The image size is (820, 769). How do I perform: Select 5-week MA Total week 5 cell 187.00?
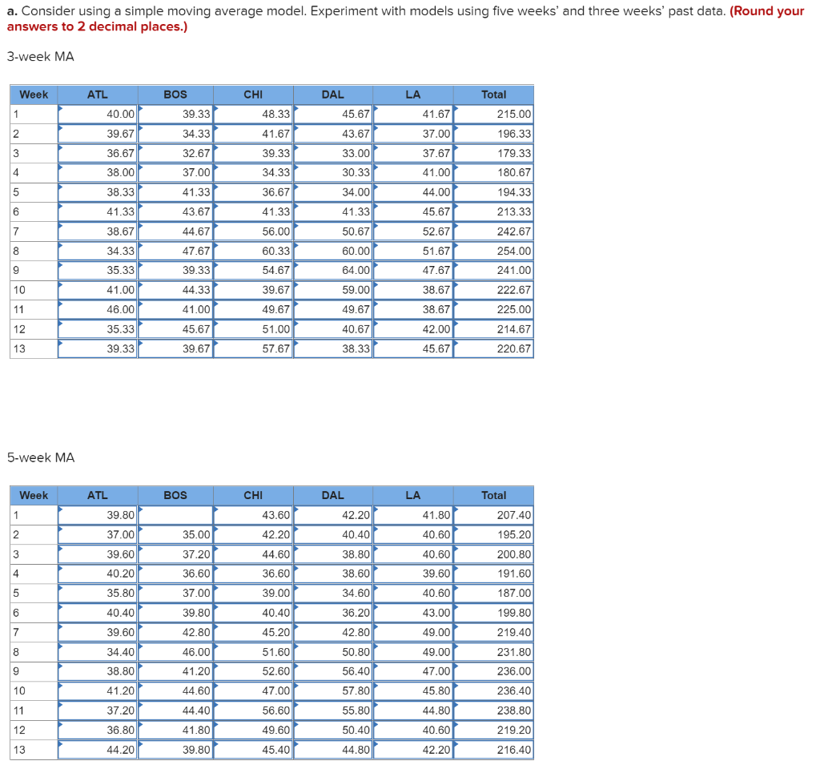pos(493,594)
